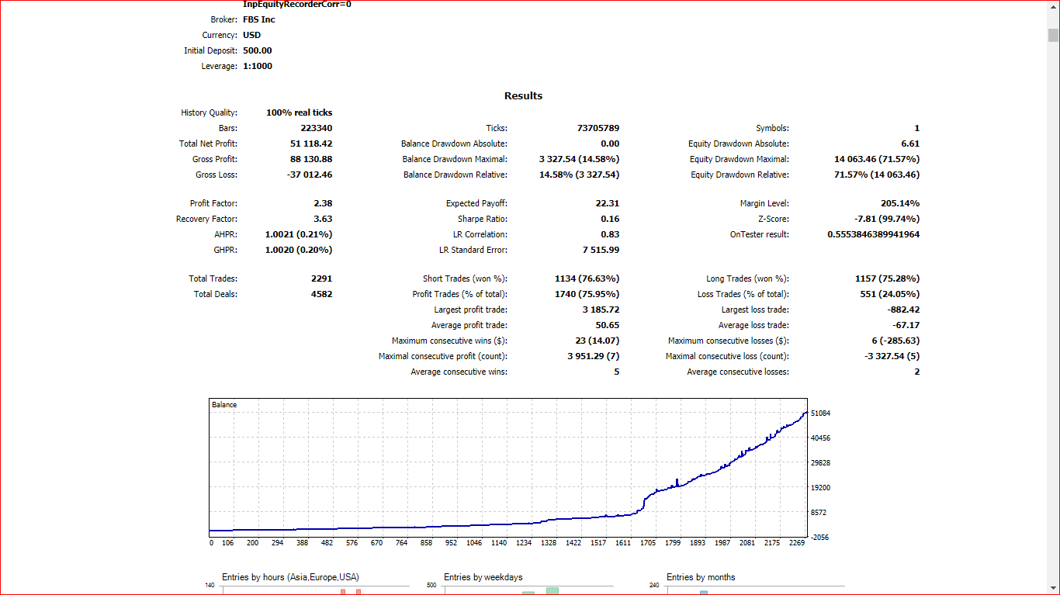Click Total Net Profit value 51 118.42
This screenshot has height=595, width=1060.
coord(311,144)
